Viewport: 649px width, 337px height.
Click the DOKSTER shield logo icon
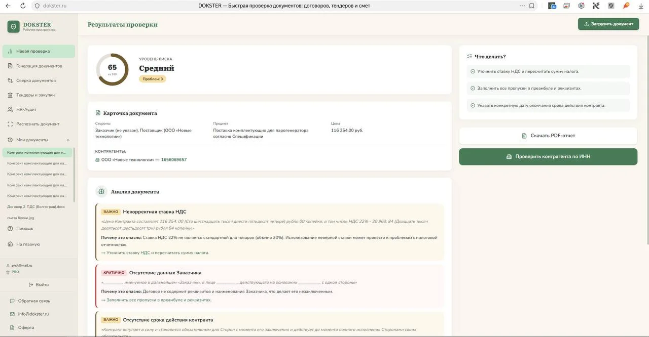(x=14, y=27)
